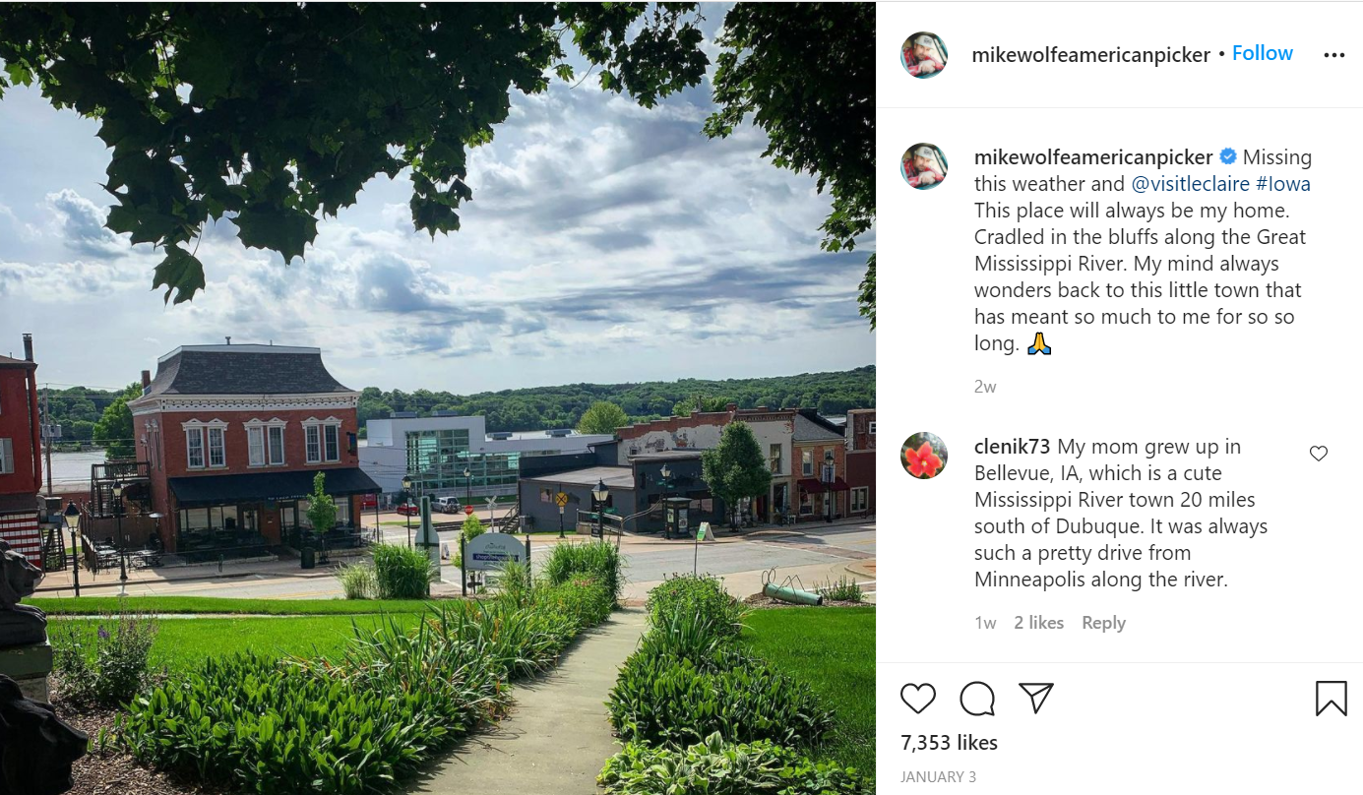Select the LeClaire town photo
1363x795 pixels.
(438, 397)
